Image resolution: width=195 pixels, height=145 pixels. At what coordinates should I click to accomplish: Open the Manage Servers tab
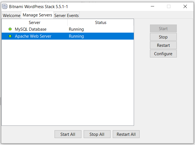tap(37, 15)
